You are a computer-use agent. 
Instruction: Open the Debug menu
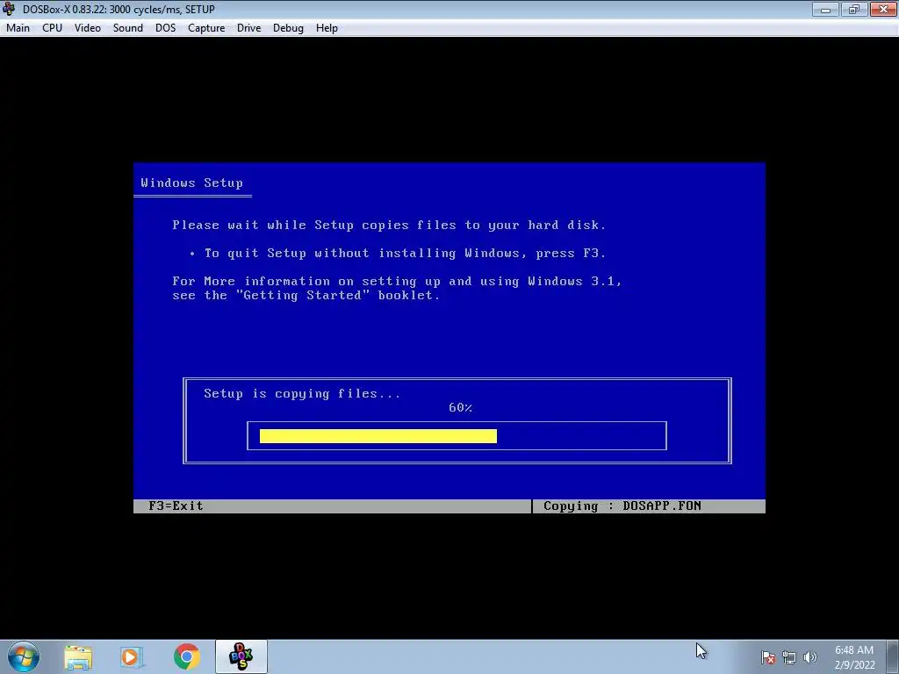288,28
